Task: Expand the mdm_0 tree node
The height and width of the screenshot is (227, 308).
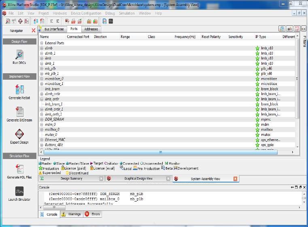Action: (42, 125)
